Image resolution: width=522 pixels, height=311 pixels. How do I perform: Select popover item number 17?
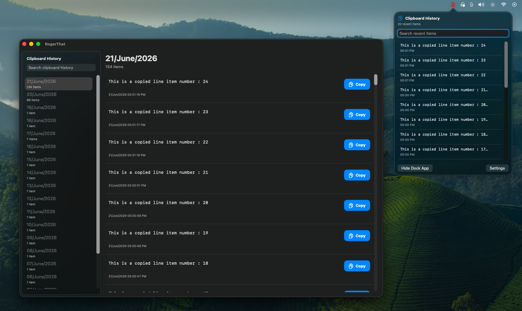[x=450, y=152]
